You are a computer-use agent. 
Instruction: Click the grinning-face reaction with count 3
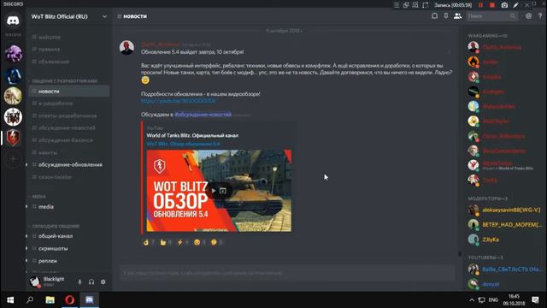tap(199, 242)
